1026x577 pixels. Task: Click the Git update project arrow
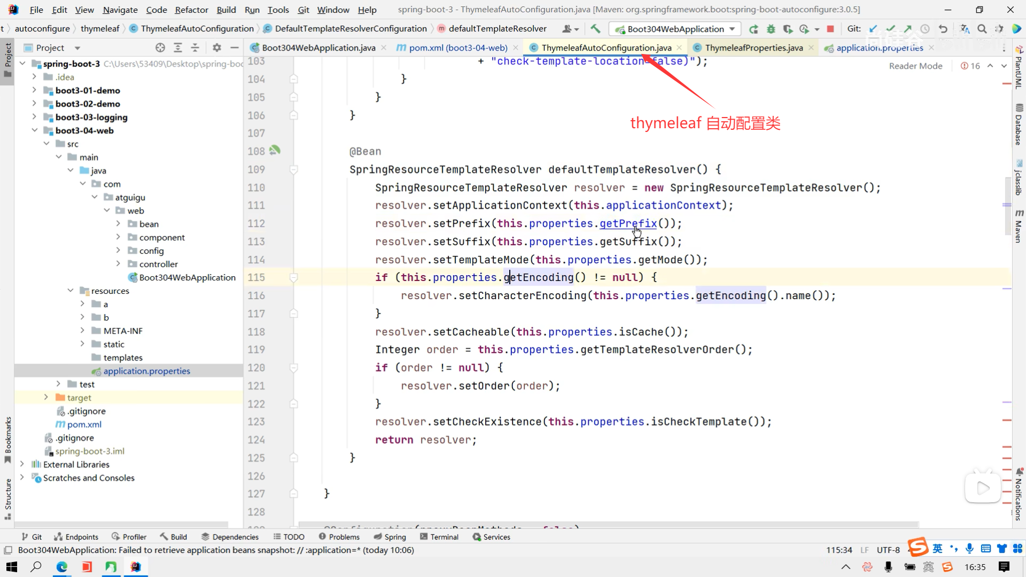click(x=873, y=29)
